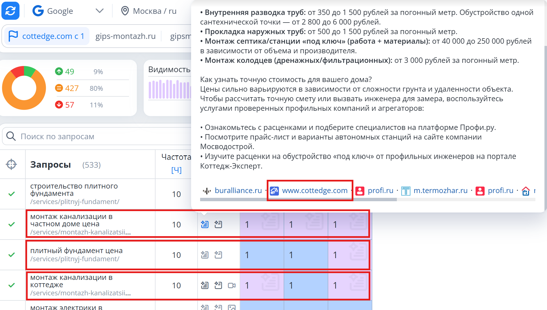
Task: Click the second snippet icon in the частном доме цена row
Action: (x=218, y=224)
